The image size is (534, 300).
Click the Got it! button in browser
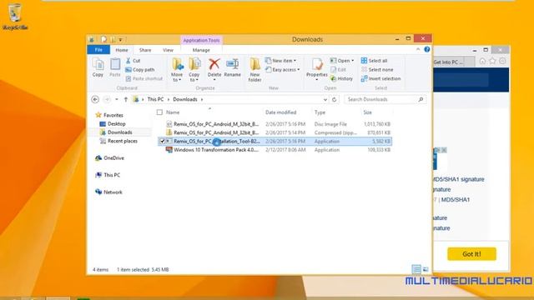tap(471, 253)
